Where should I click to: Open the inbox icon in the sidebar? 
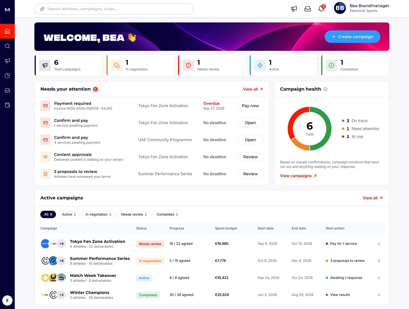point(7,90)
